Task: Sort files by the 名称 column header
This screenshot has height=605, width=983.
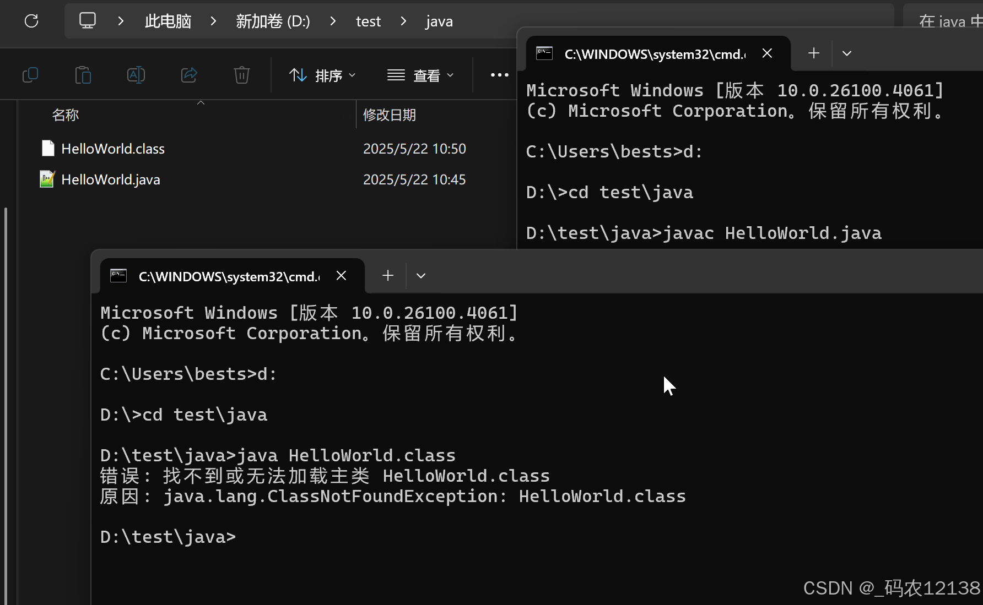Action: pos(66,115)
